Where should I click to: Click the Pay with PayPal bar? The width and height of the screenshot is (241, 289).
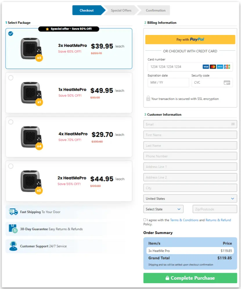[x=190, y=39]
